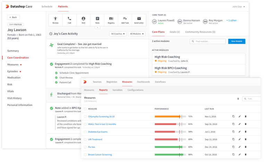Edit the HbA1c Test measure

click(x=240, y=124)
